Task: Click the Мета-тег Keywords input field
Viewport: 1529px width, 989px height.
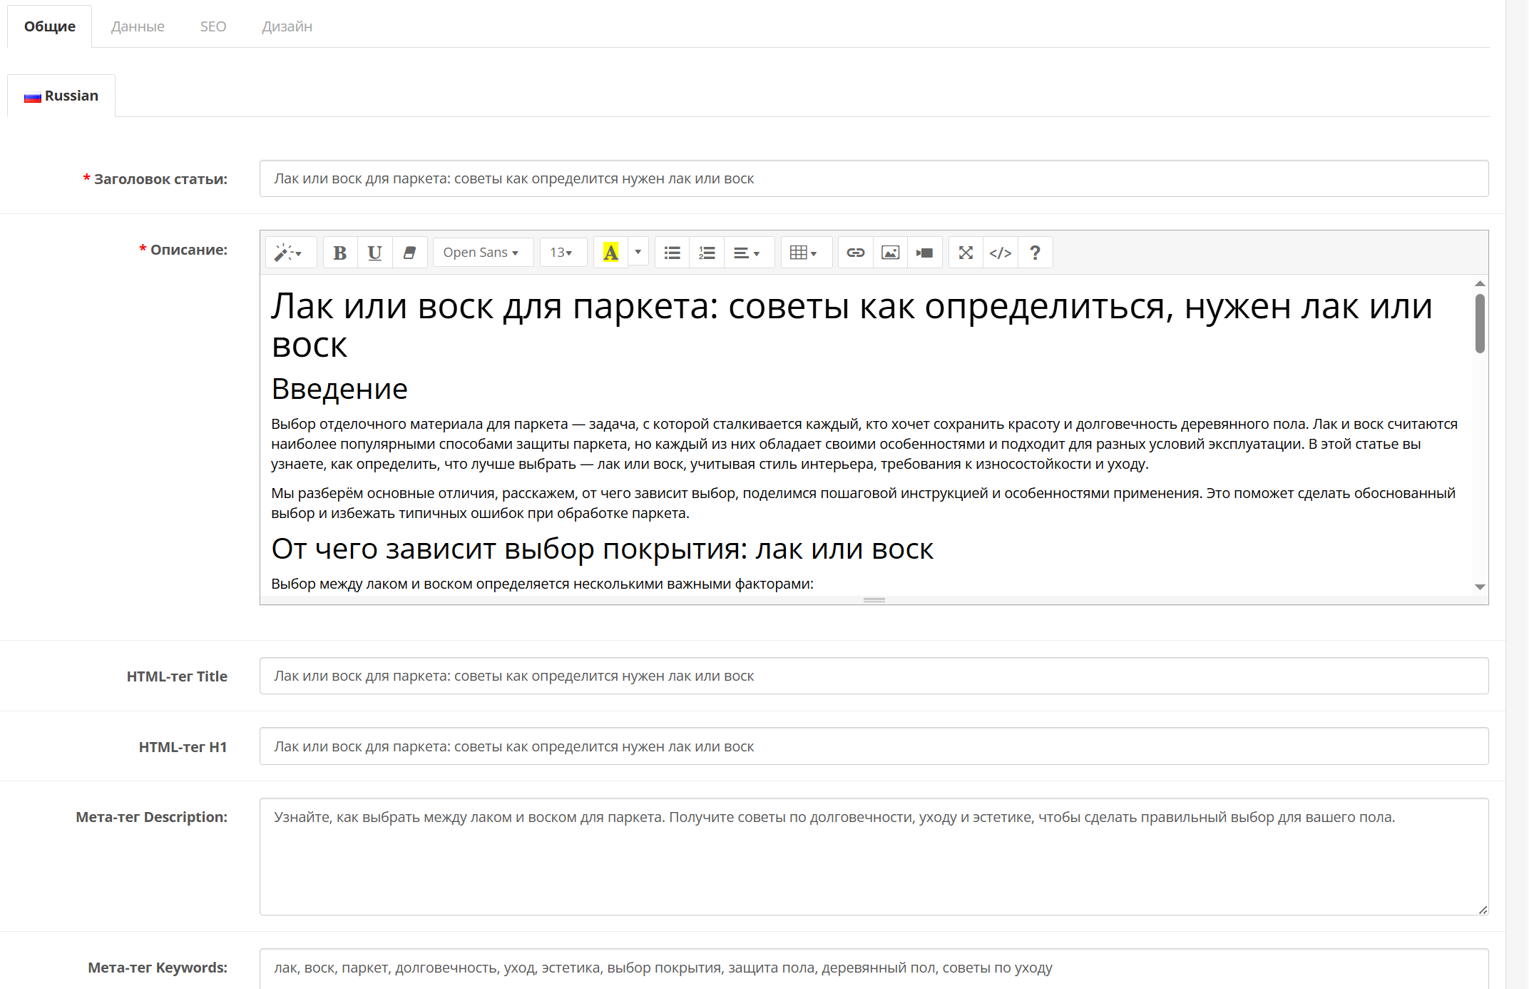Action: pos(873,968)
